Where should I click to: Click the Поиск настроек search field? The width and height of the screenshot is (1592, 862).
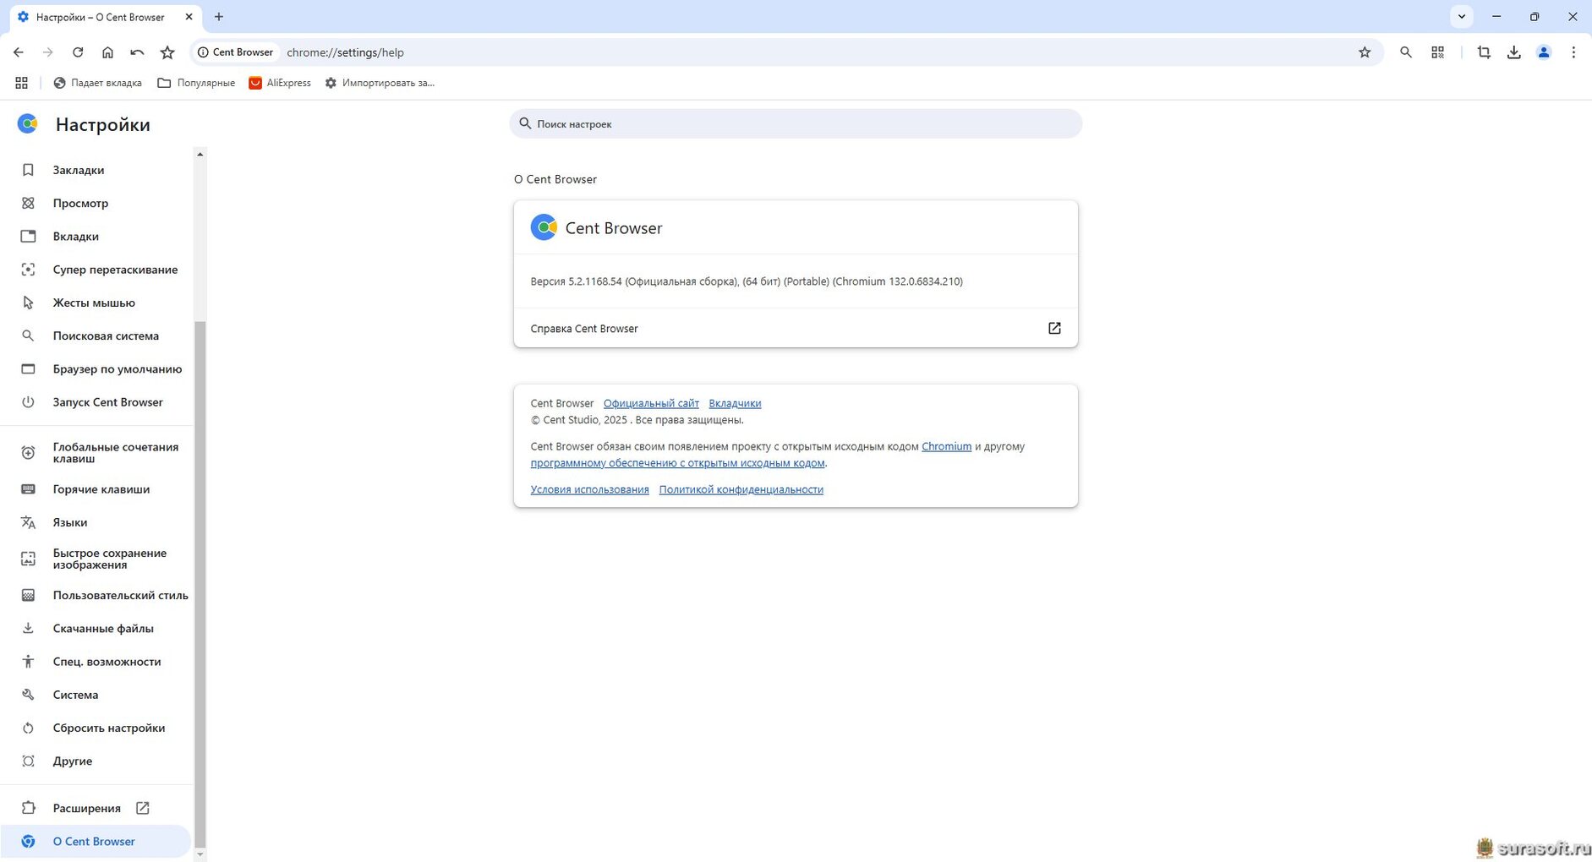[x=796, y=123]
